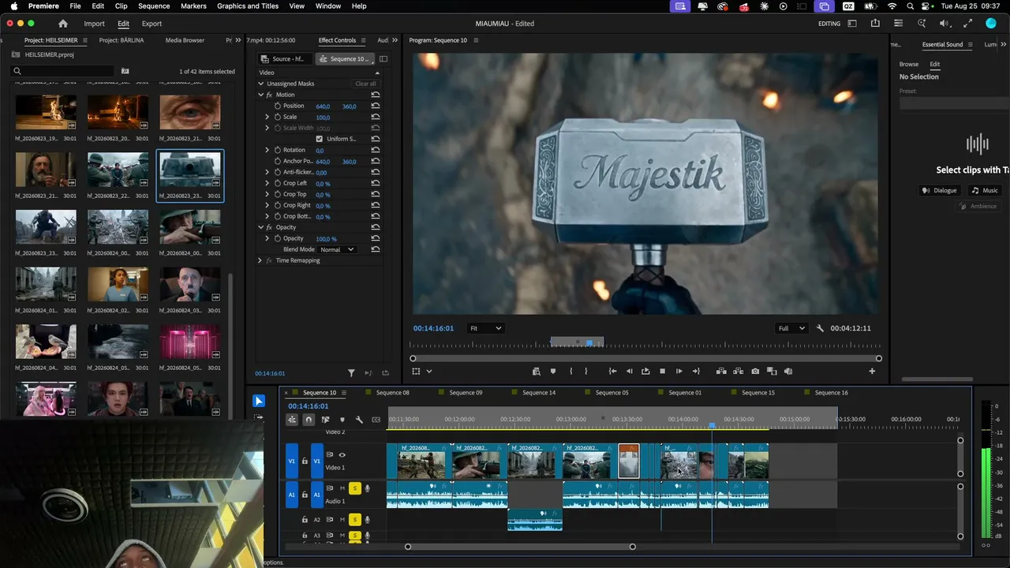Jump to In point in Program monitor
The width and height of the screenshot is (1010, 568).
coord(612,371)
